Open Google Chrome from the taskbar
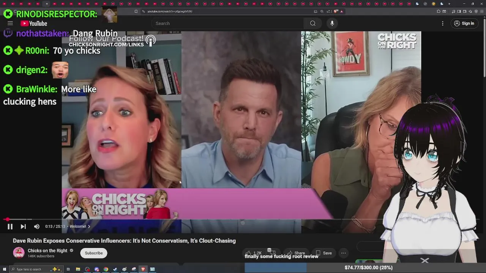This screenshot has height=273, width=486. 106,269
